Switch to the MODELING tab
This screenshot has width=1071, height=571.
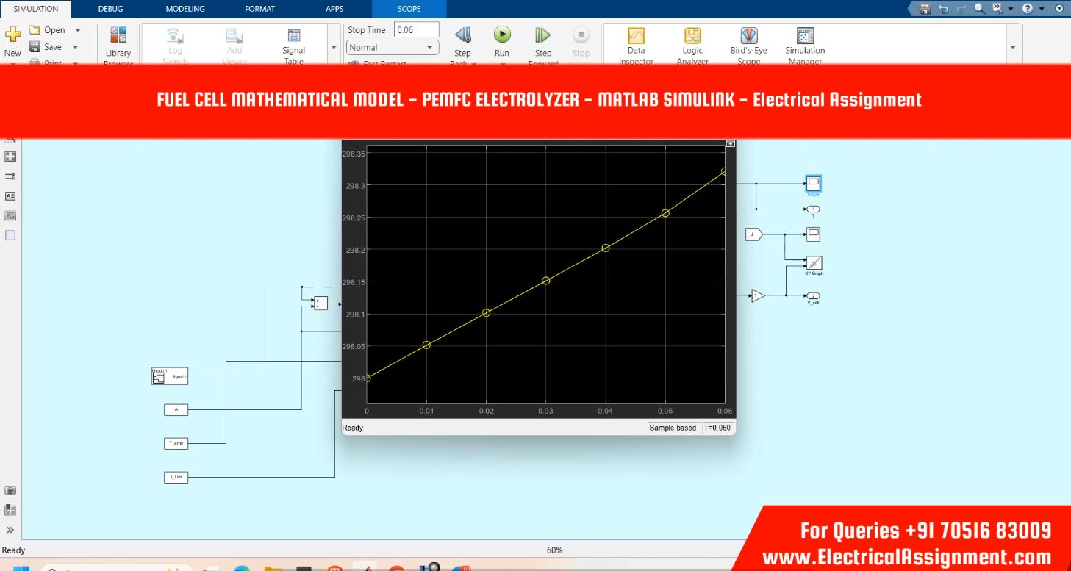[185, 9]
